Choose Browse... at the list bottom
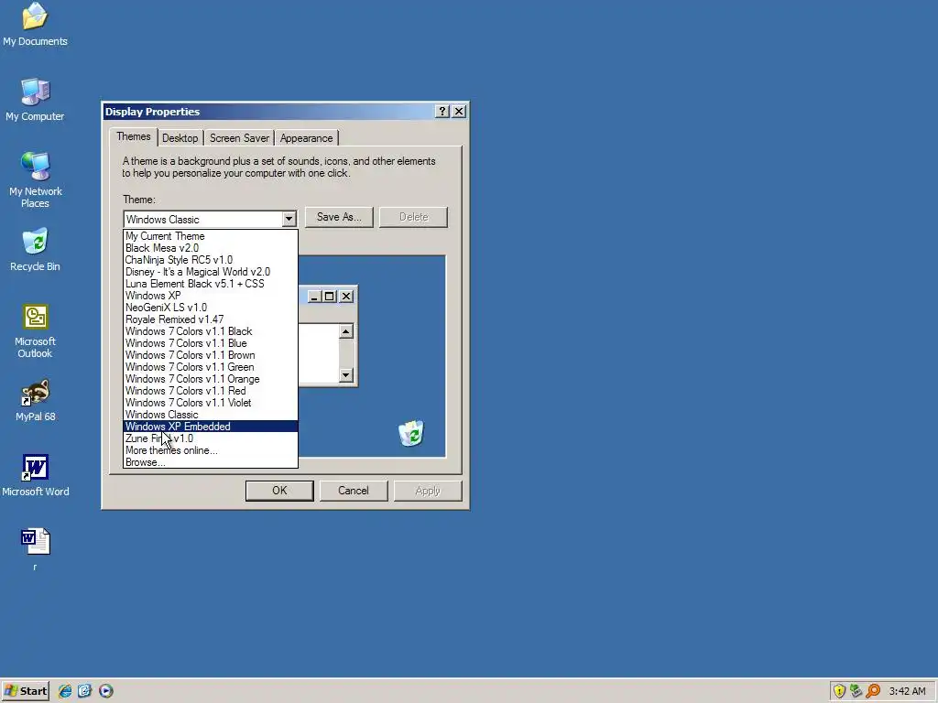Image resolution: width=938 pixels, height=703 pixels. click(211, 462)
